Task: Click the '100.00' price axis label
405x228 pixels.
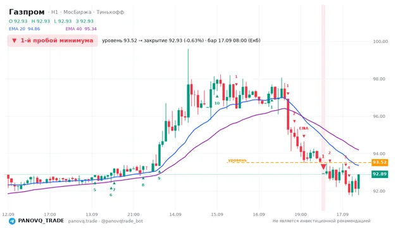Action: click(x=380, y=41)
